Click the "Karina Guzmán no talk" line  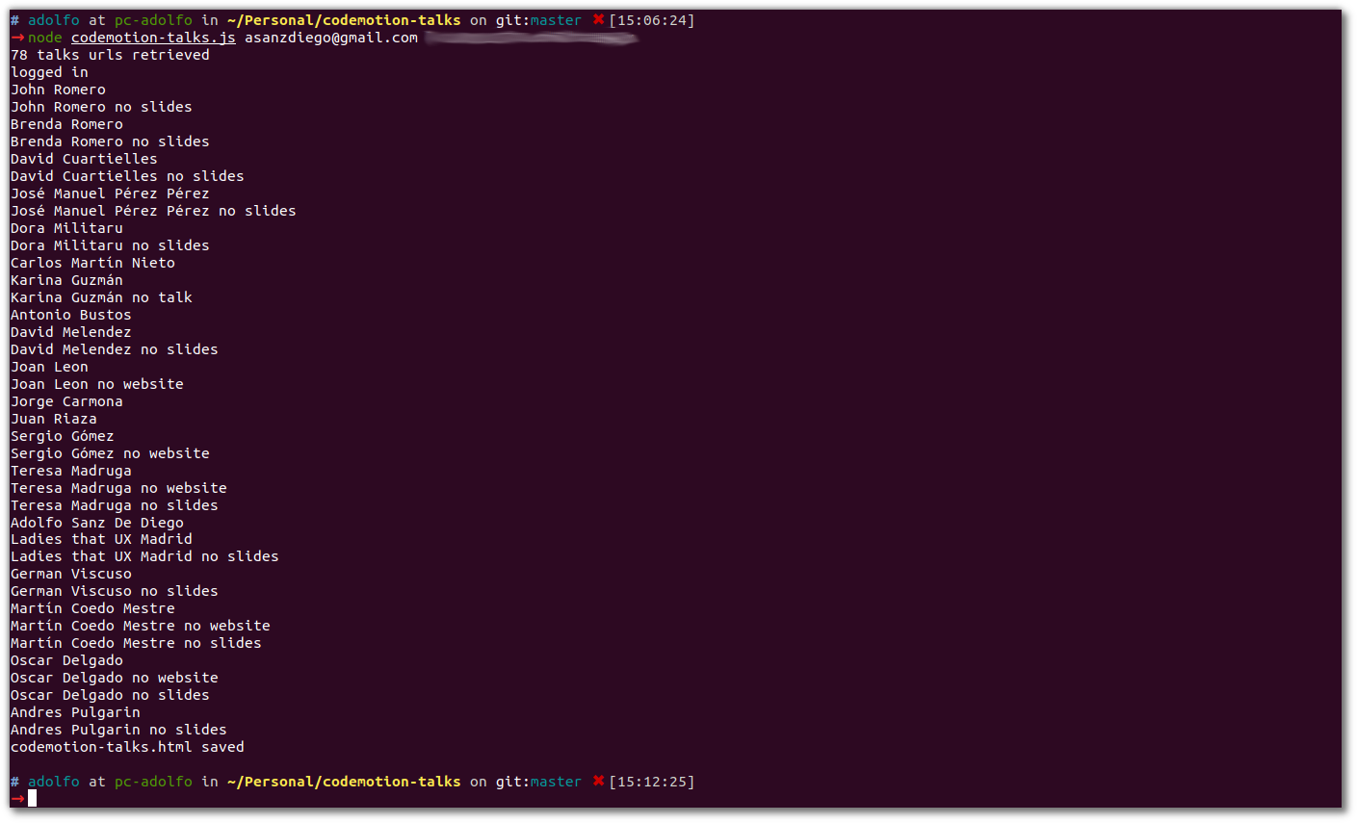[101, 297]
